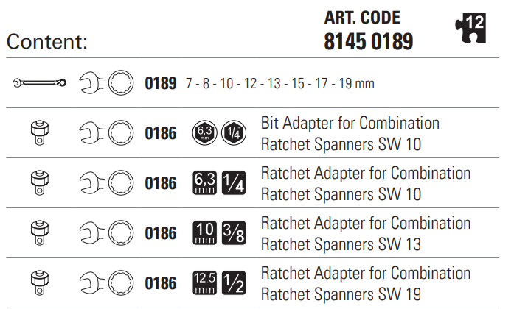Select the 12.5 mm square drive icon
The image size is (514, 309).
(203, 283)
